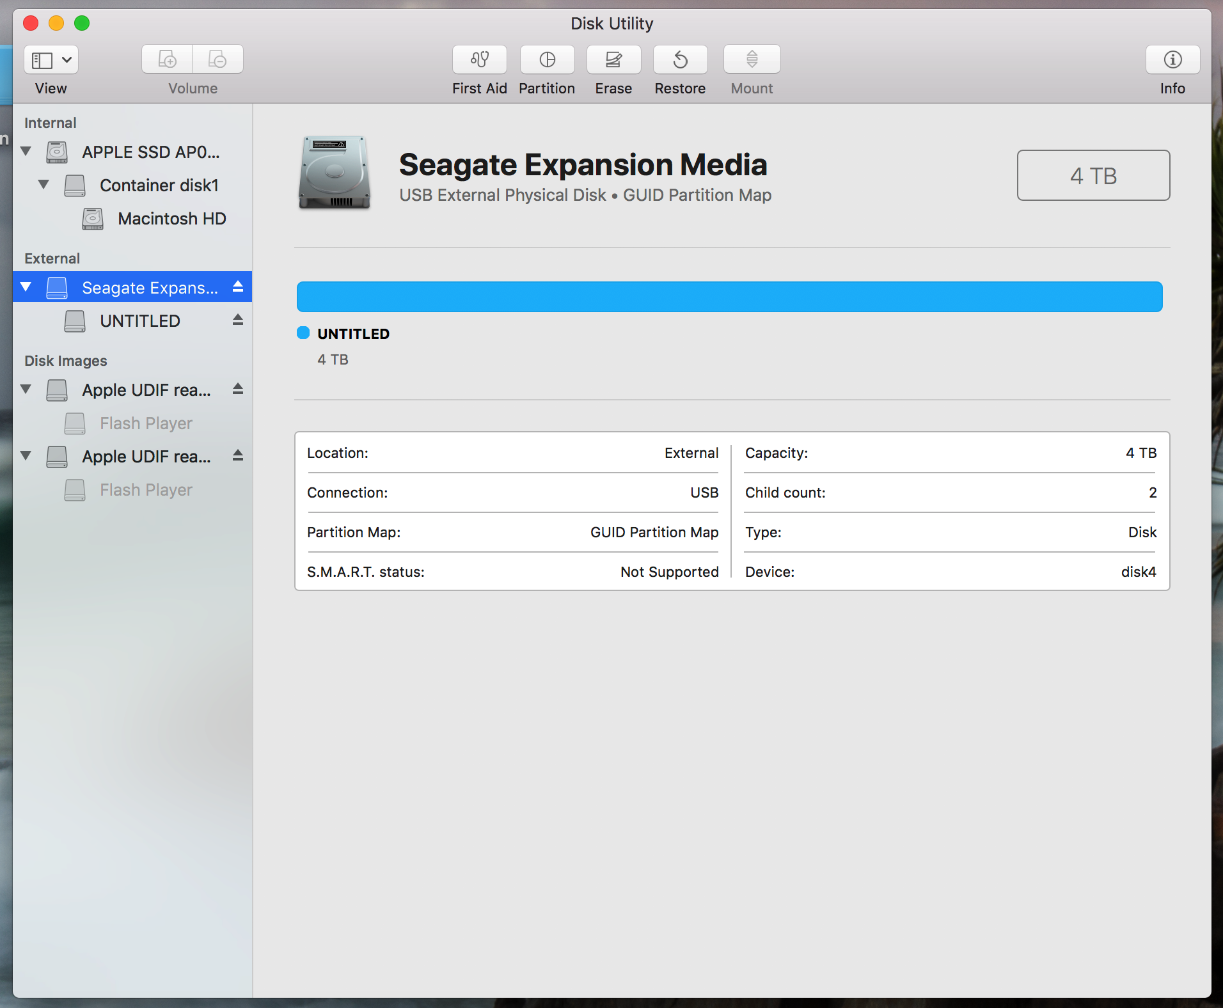1223x1008 pixels.
Task: Close the Disk Utility window
Action: point(31,23)
